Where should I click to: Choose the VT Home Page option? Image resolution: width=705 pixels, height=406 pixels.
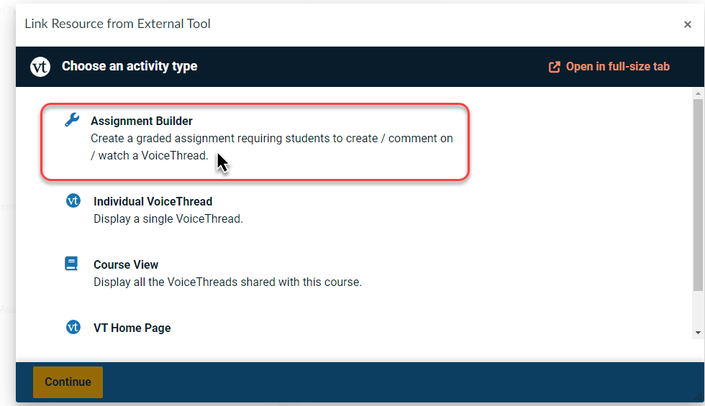click(x=132, y=328)
